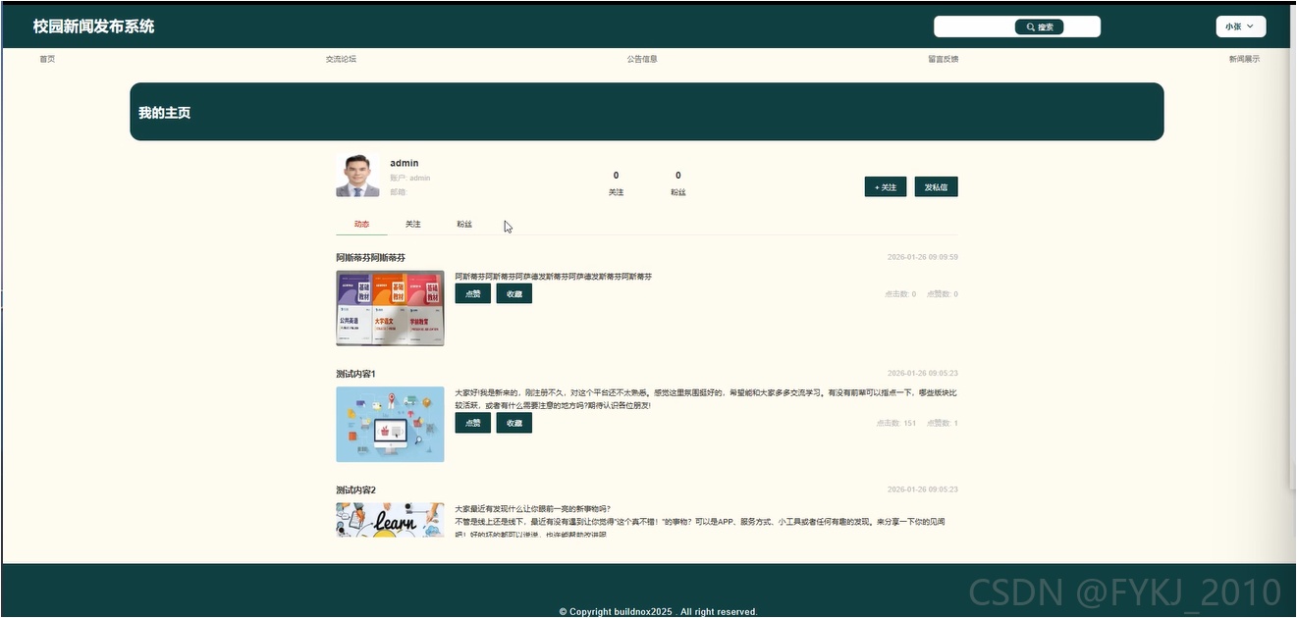The image size is (1297, 618).
Task: Favorite the 测试内容1 post with 收藏
Action: click(x=513, y=423)
